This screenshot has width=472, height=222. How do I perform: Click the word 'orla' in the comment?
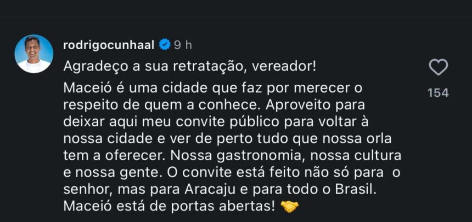379,140
